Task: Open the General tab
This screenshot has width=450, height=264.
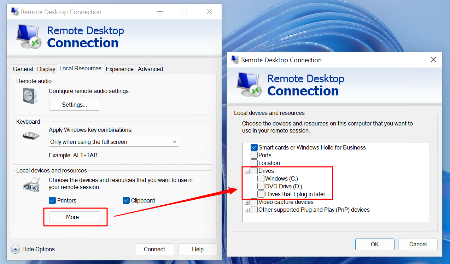Action: point(23,69)
